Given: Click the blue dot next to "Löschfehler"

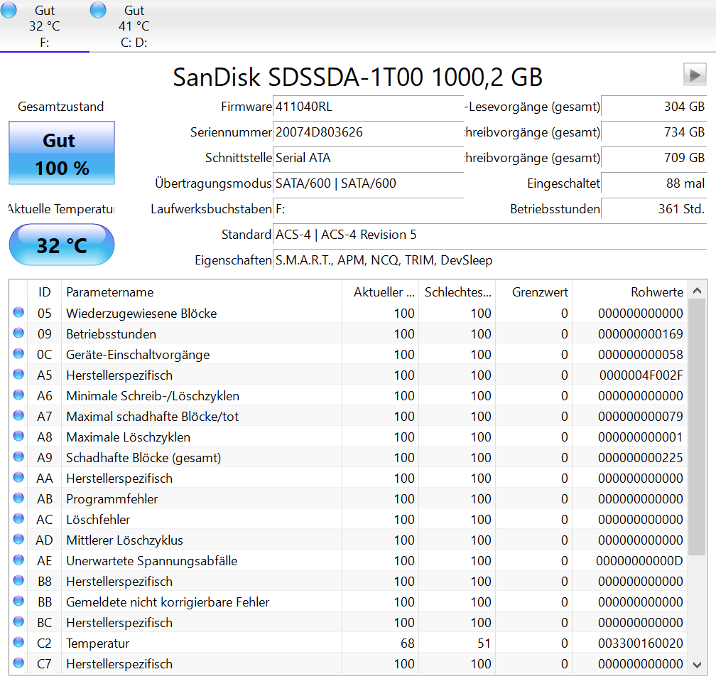Looking at the screenshot, I should 18,519.
